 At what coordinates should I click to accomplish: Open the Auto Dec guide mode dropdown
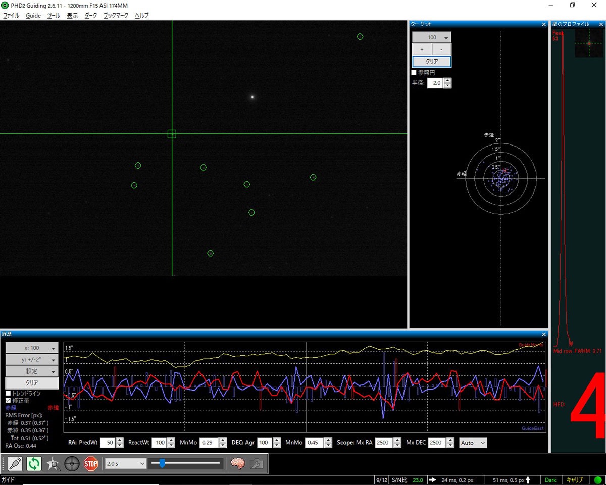[473, 443]
